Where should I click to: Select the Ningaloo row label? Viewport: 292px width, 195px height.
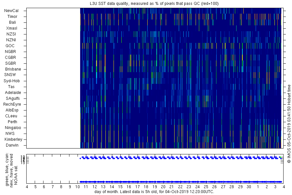(13, 128)
